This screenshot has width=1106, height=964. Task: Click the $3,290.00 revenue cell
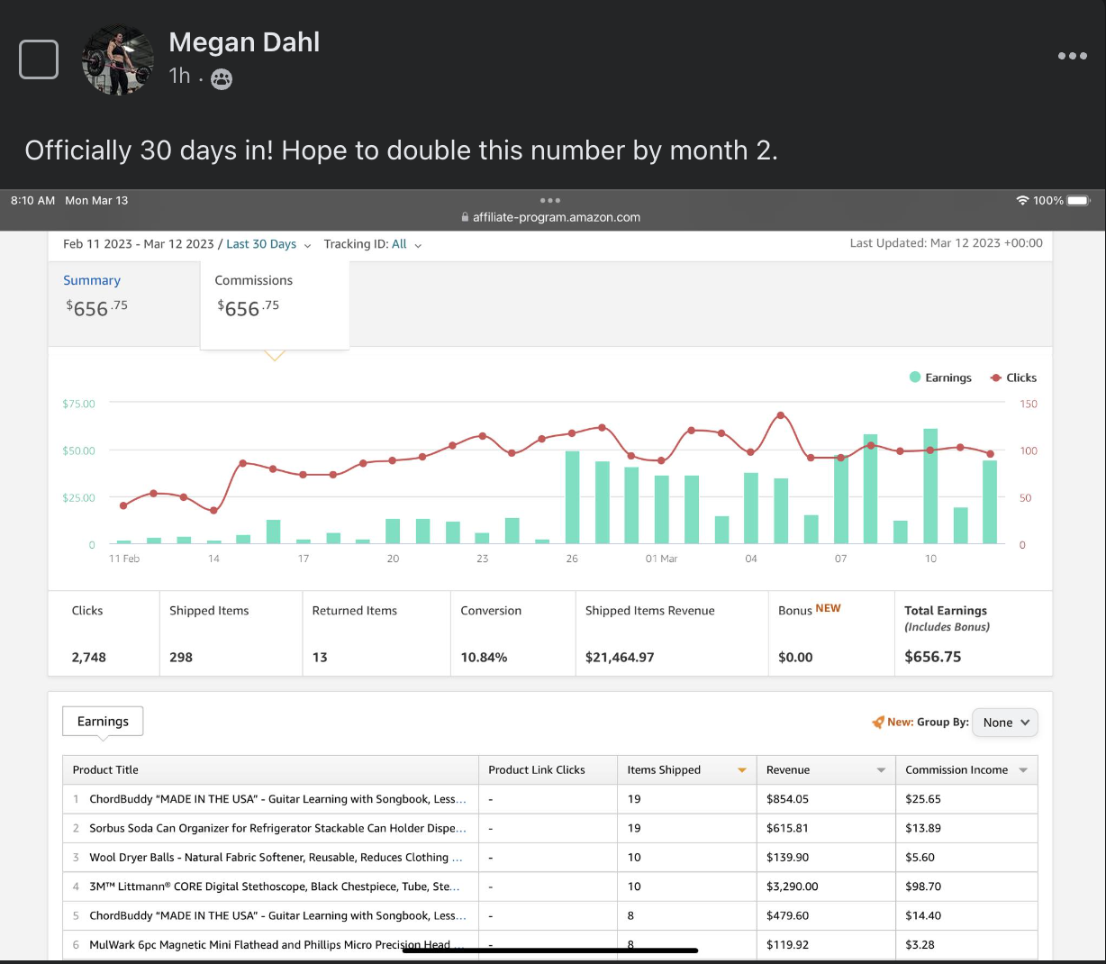coord(793,887)
